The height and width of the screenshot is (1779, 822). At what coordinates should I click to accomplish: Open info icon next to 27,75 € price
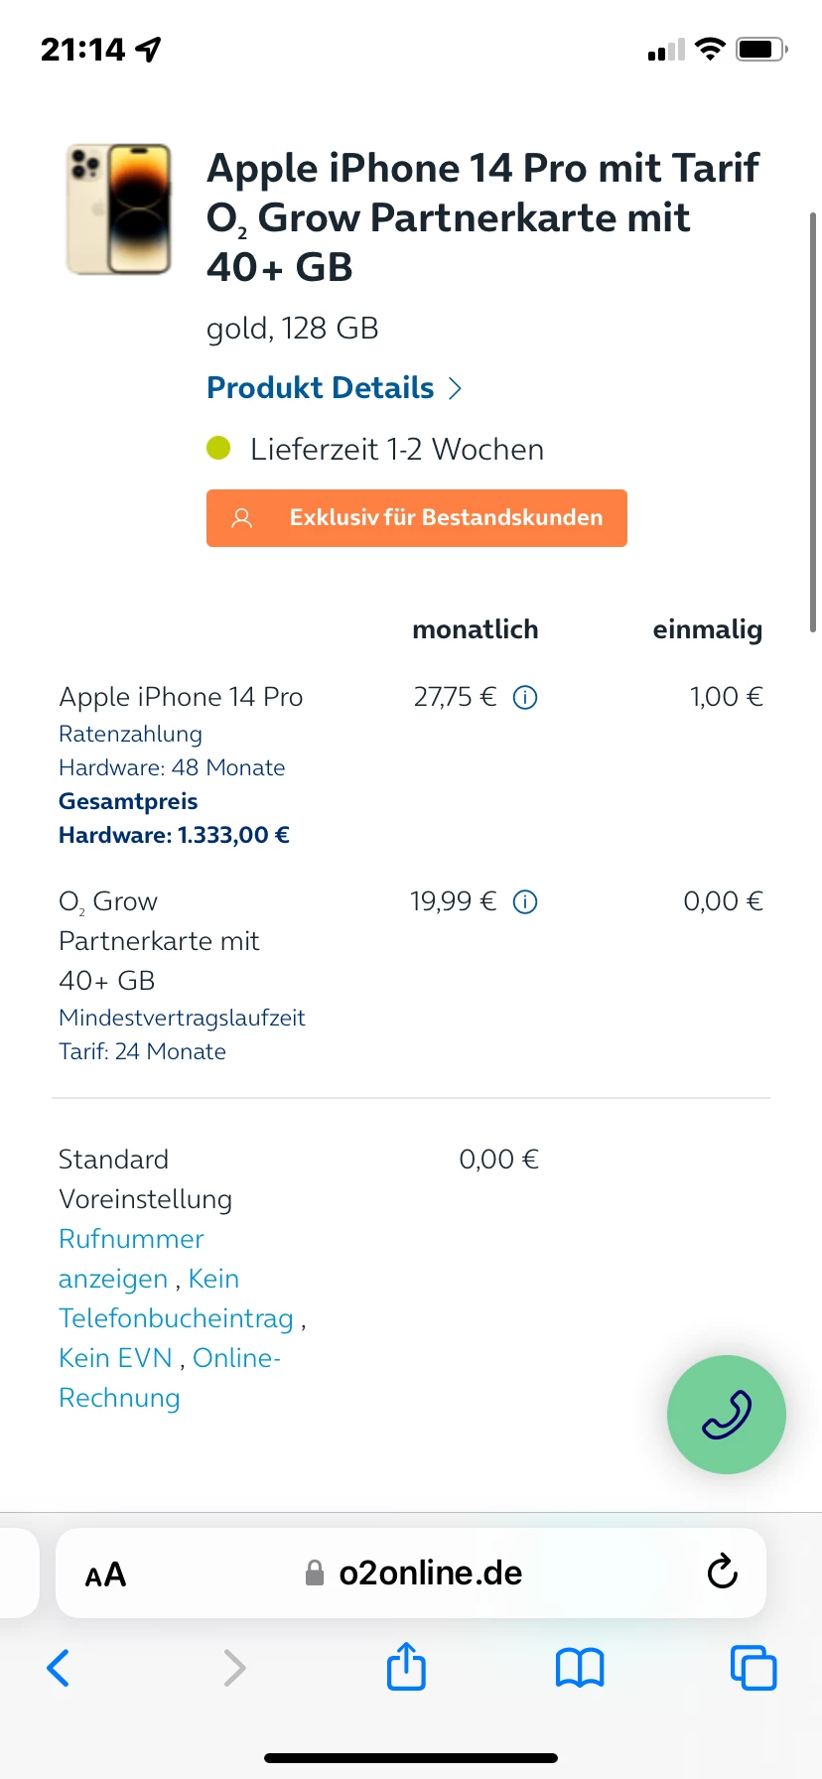click(525, 698)
